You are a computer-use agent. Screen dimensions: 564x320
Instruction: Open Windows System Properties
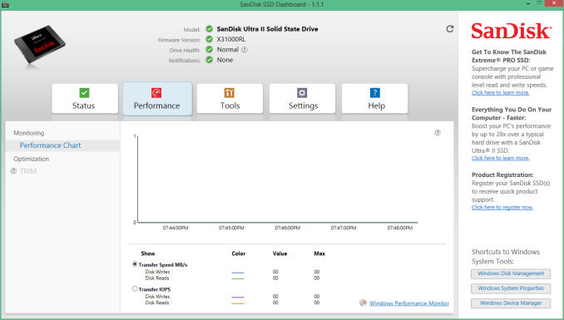tap(511, 288)
